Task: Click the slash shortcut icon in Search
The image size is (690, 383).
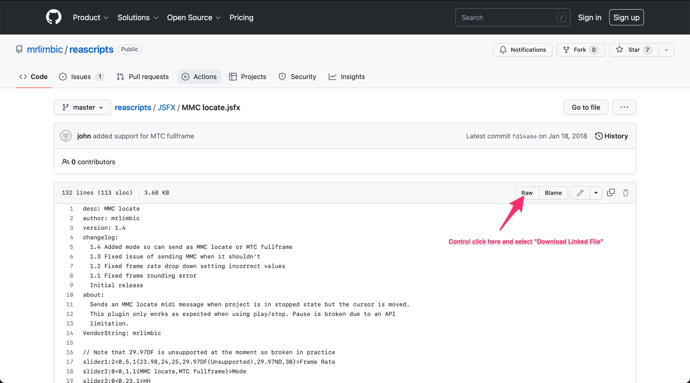Action: click(x=561, y=17)
